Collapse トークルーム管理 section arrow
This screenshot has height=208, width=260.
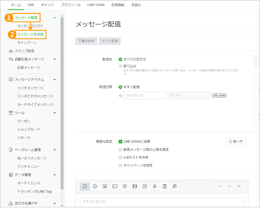point(54,150)
